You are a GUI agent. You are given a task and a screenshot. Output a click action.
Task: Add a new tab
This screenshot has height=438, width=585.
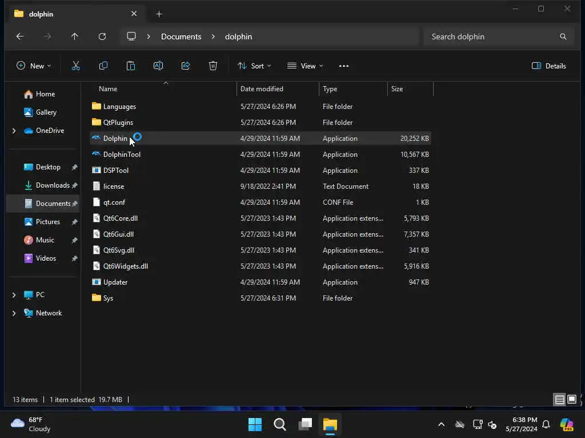159,14
